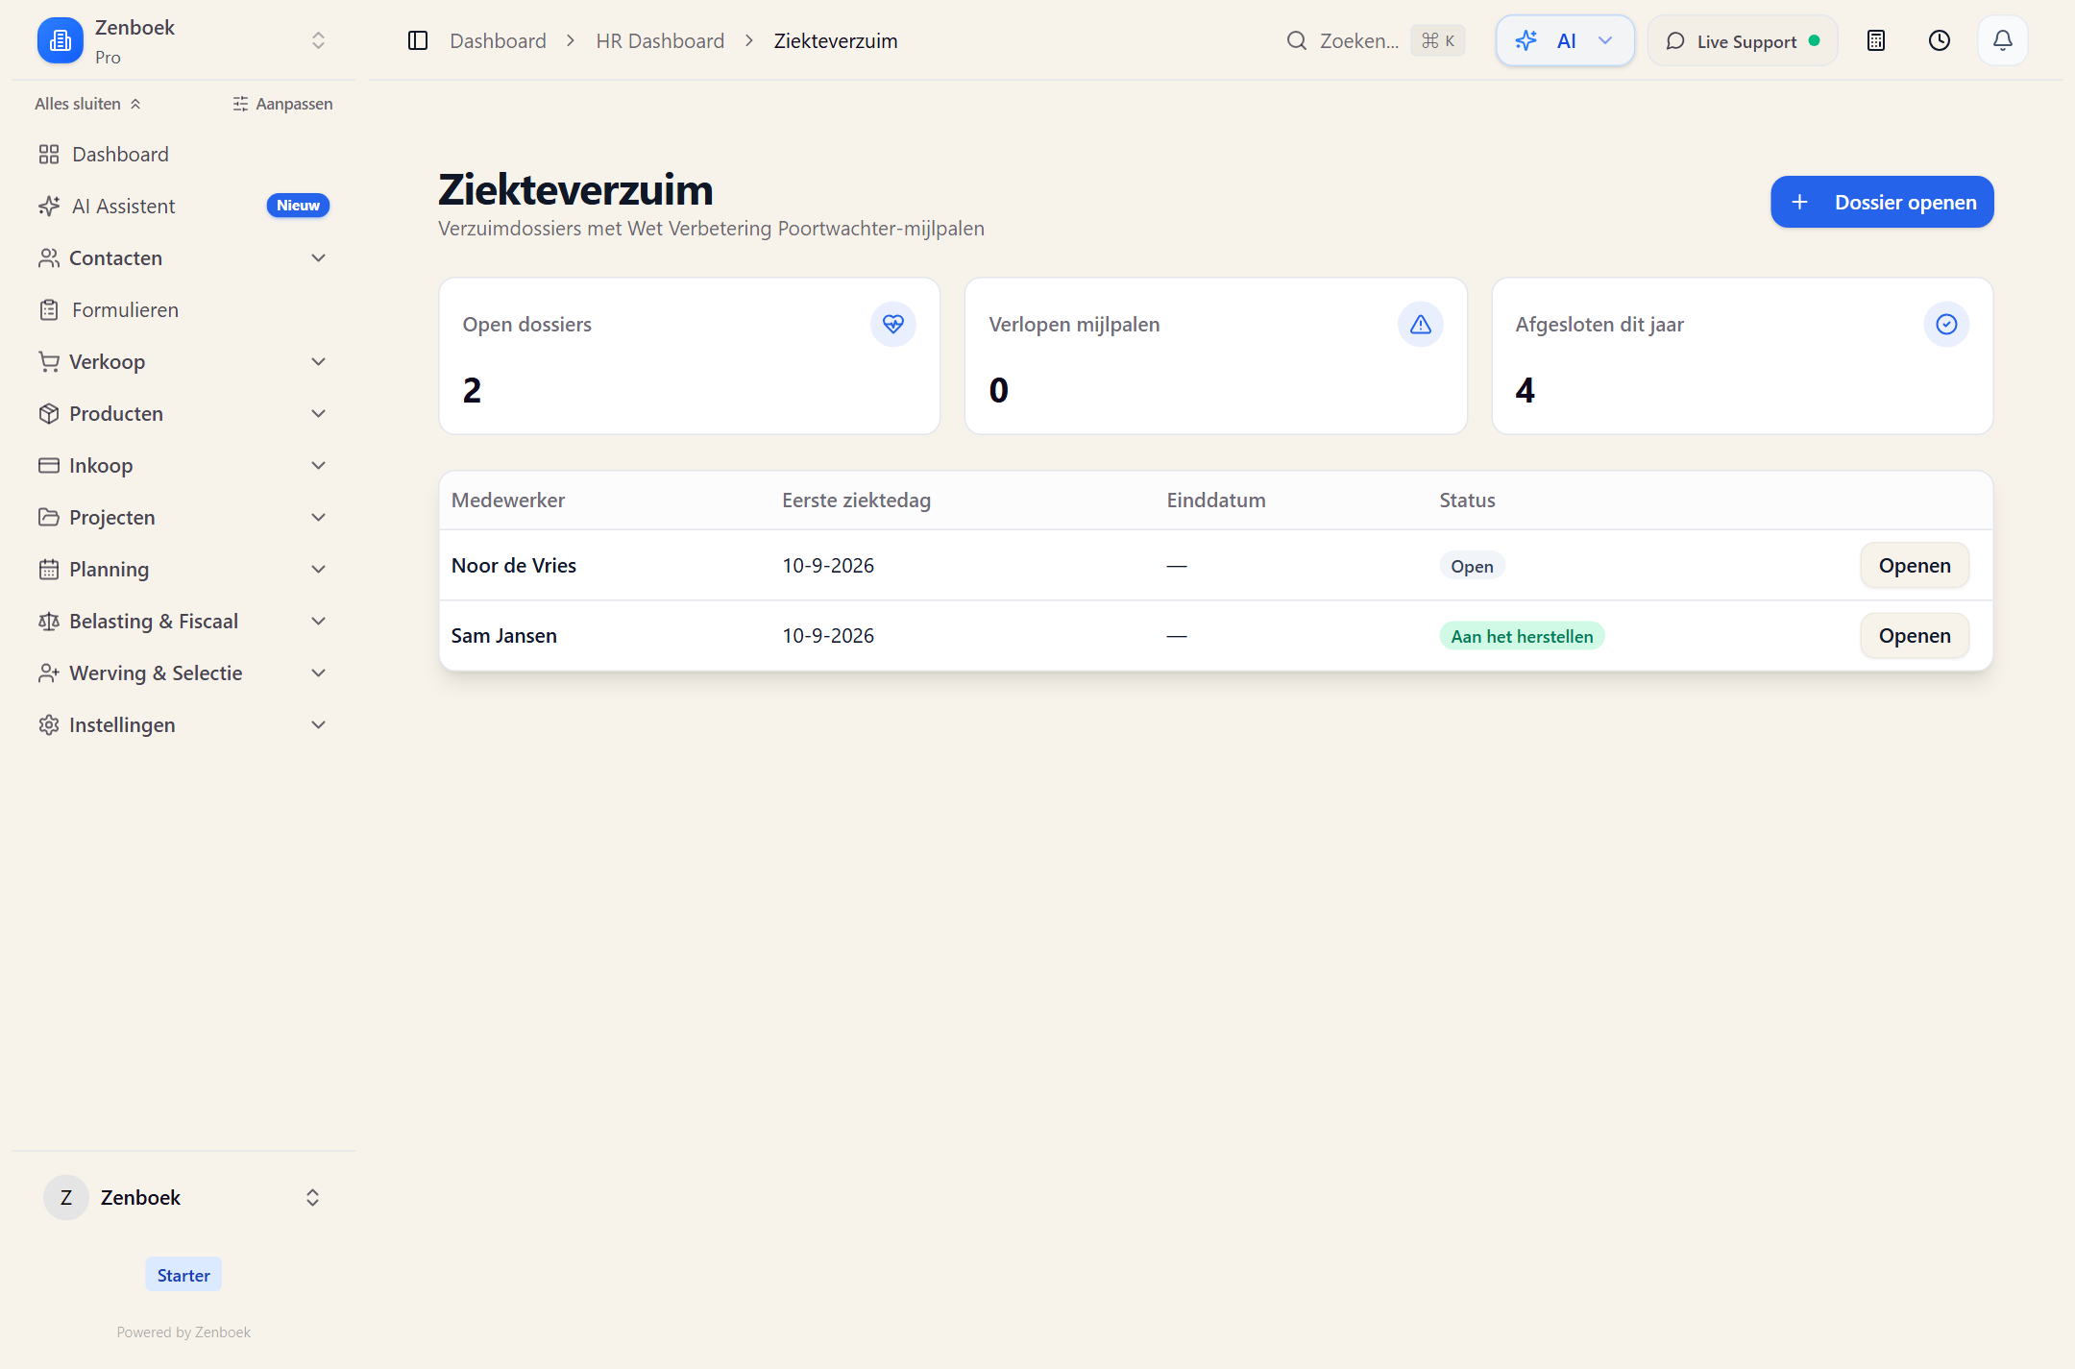Click the Belasting & Fiscaal scales icon
Screen dimensions: 2075x1369
(x=49, y=622)
